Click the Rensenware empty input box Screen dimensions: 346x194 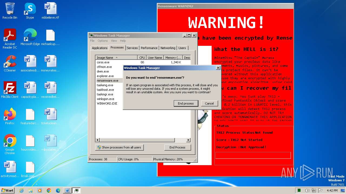tap(253, 155)
